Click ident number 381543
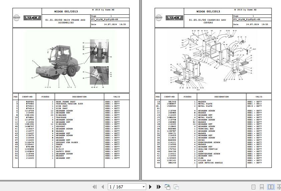This screenshot has width=281, height=191. coord(172,102)
